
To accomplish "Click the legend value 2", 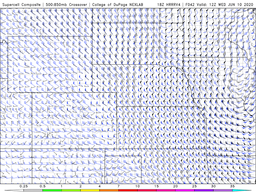I will click(81, 186).
